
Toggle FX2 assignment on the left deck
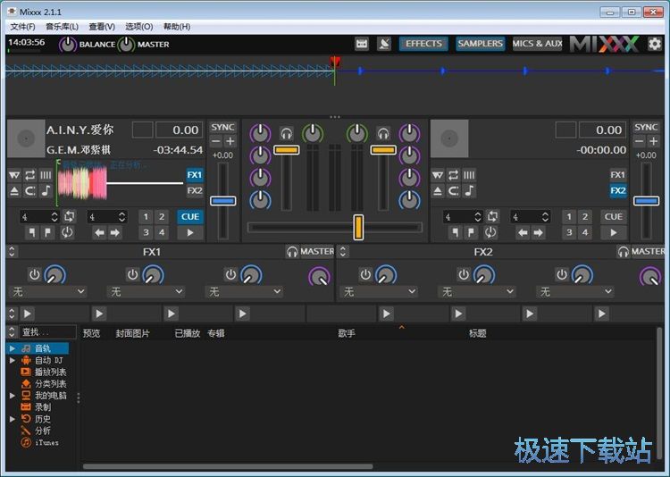tap(195, 191)
